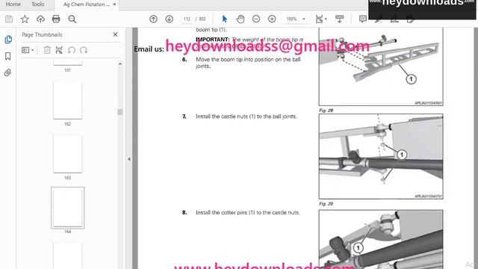Open Page Thumbnails sidebar icon
Screen dimensions: 478x269
pyautogui.click(x=8, y=40)
